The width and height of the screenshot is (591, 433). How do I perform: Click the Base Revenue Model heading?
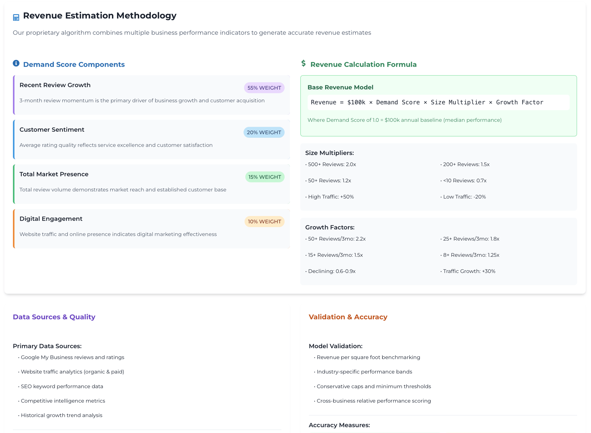coord(340,87)
